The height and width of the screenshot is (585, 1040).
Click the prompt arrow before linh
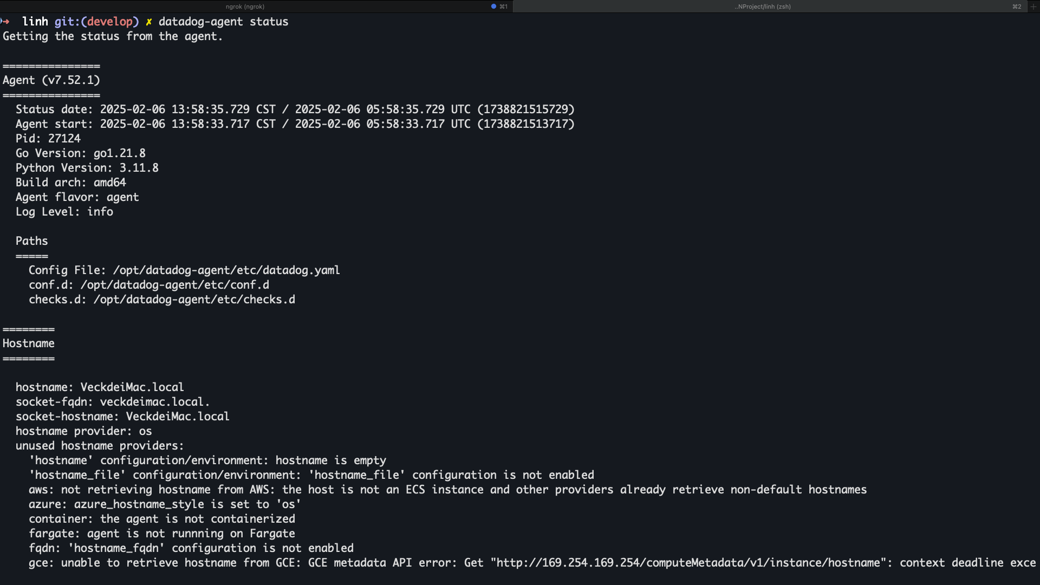[x=5, y=22]
